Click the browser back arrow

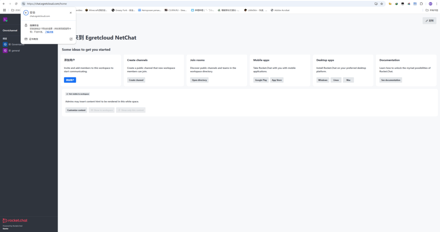pyautogui.click(x=3, y=3)
